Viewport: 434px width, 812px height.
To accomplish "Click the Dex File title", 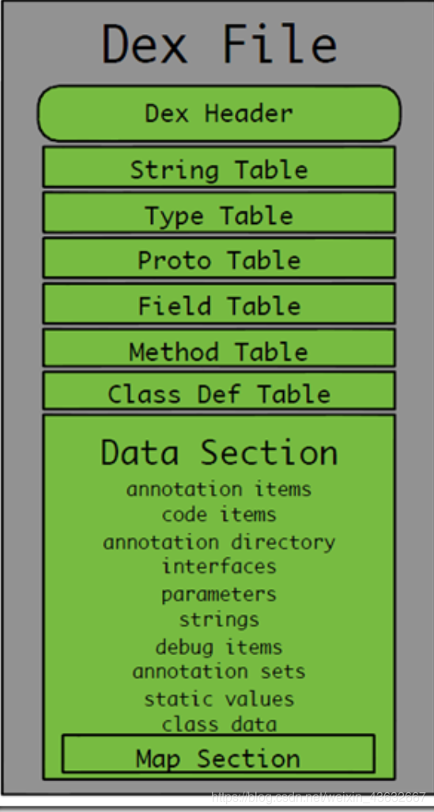I will 220,44.
